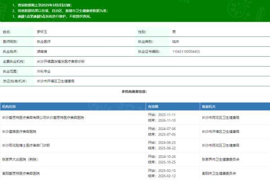This screenshot has width=270, height=180.
Task: Click the 备案机关 column header
Action: click(209, 107)
